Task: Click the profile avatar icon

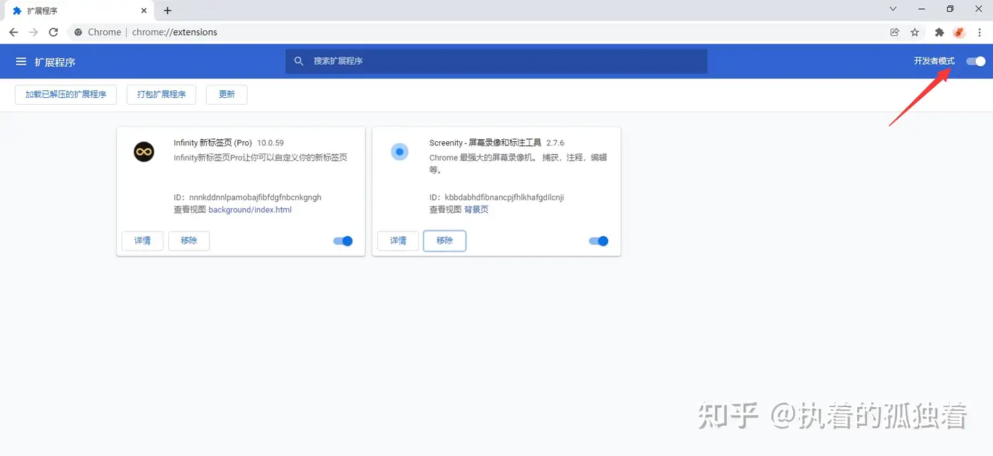Action: tap(959, 32)
